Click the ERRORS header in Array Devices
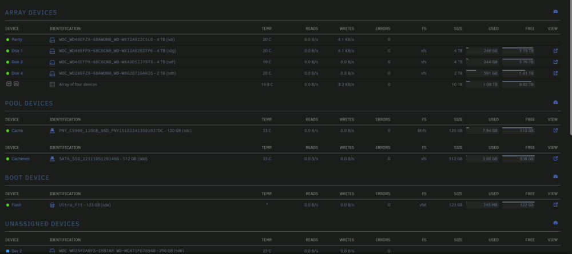The height and width of the screenshot is (254, 572). (x=383, y=29)
